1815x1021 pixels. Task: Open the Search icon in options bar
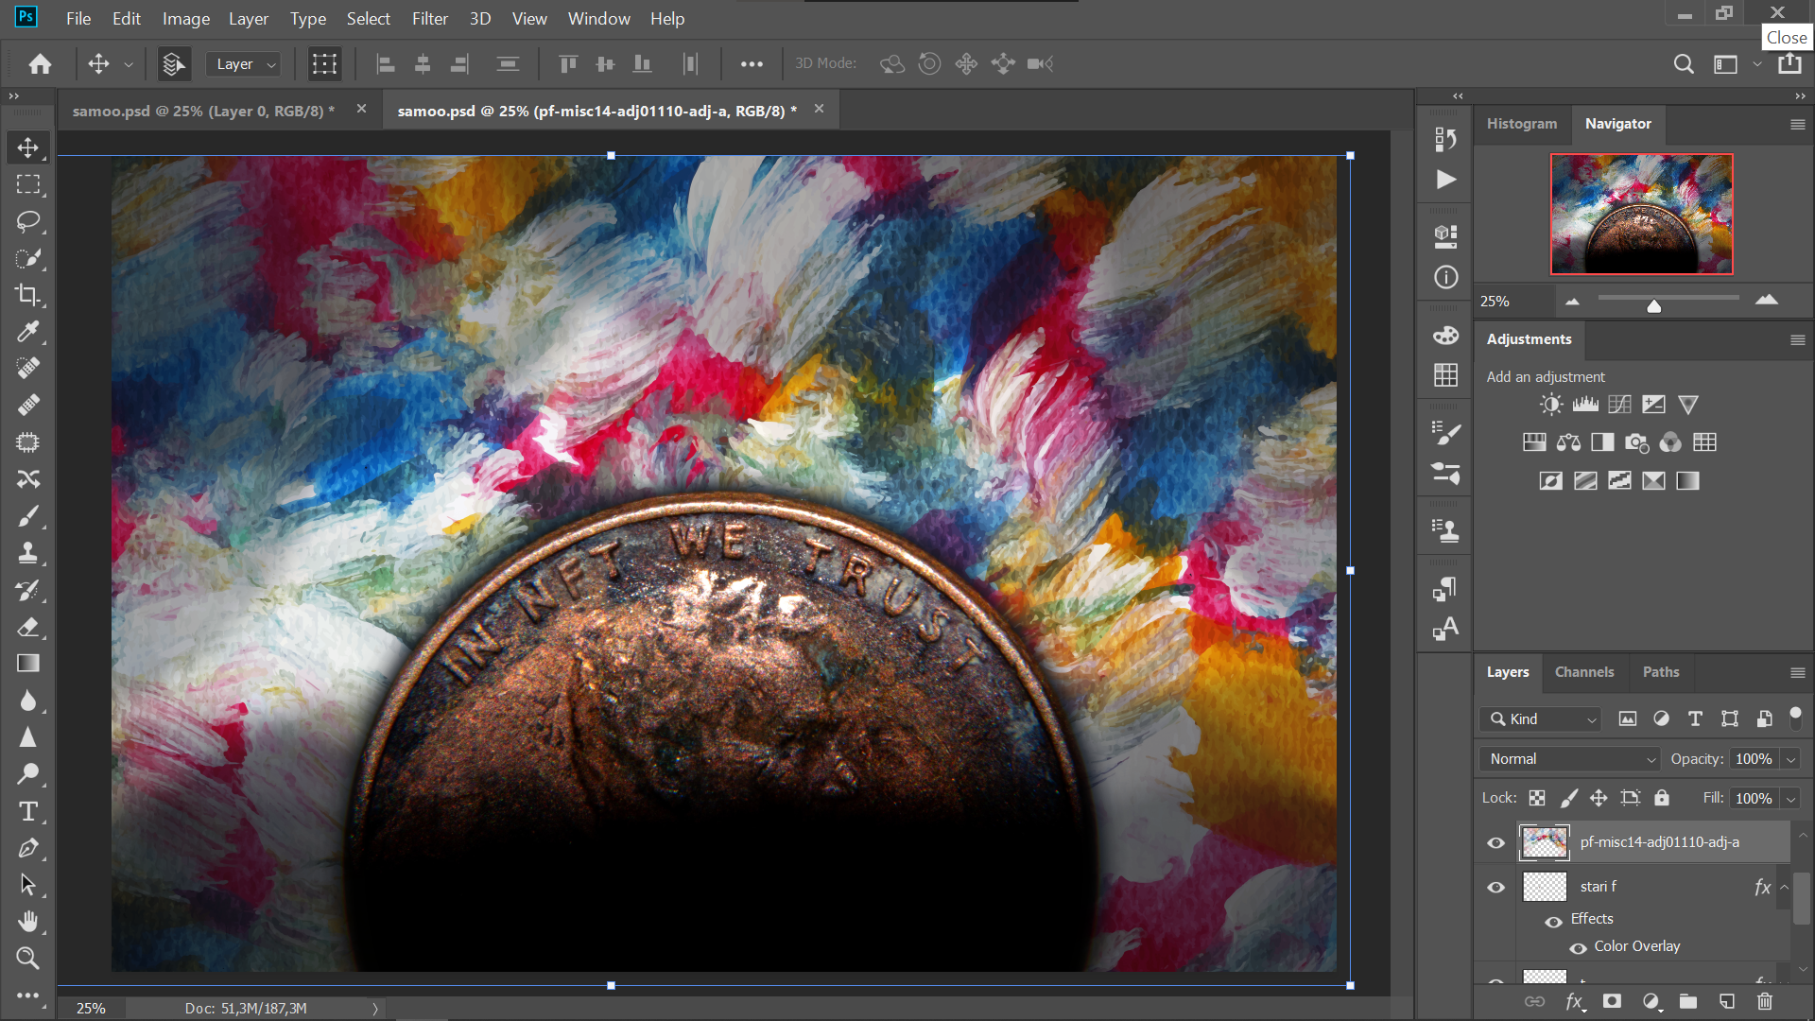[1684, 63]
